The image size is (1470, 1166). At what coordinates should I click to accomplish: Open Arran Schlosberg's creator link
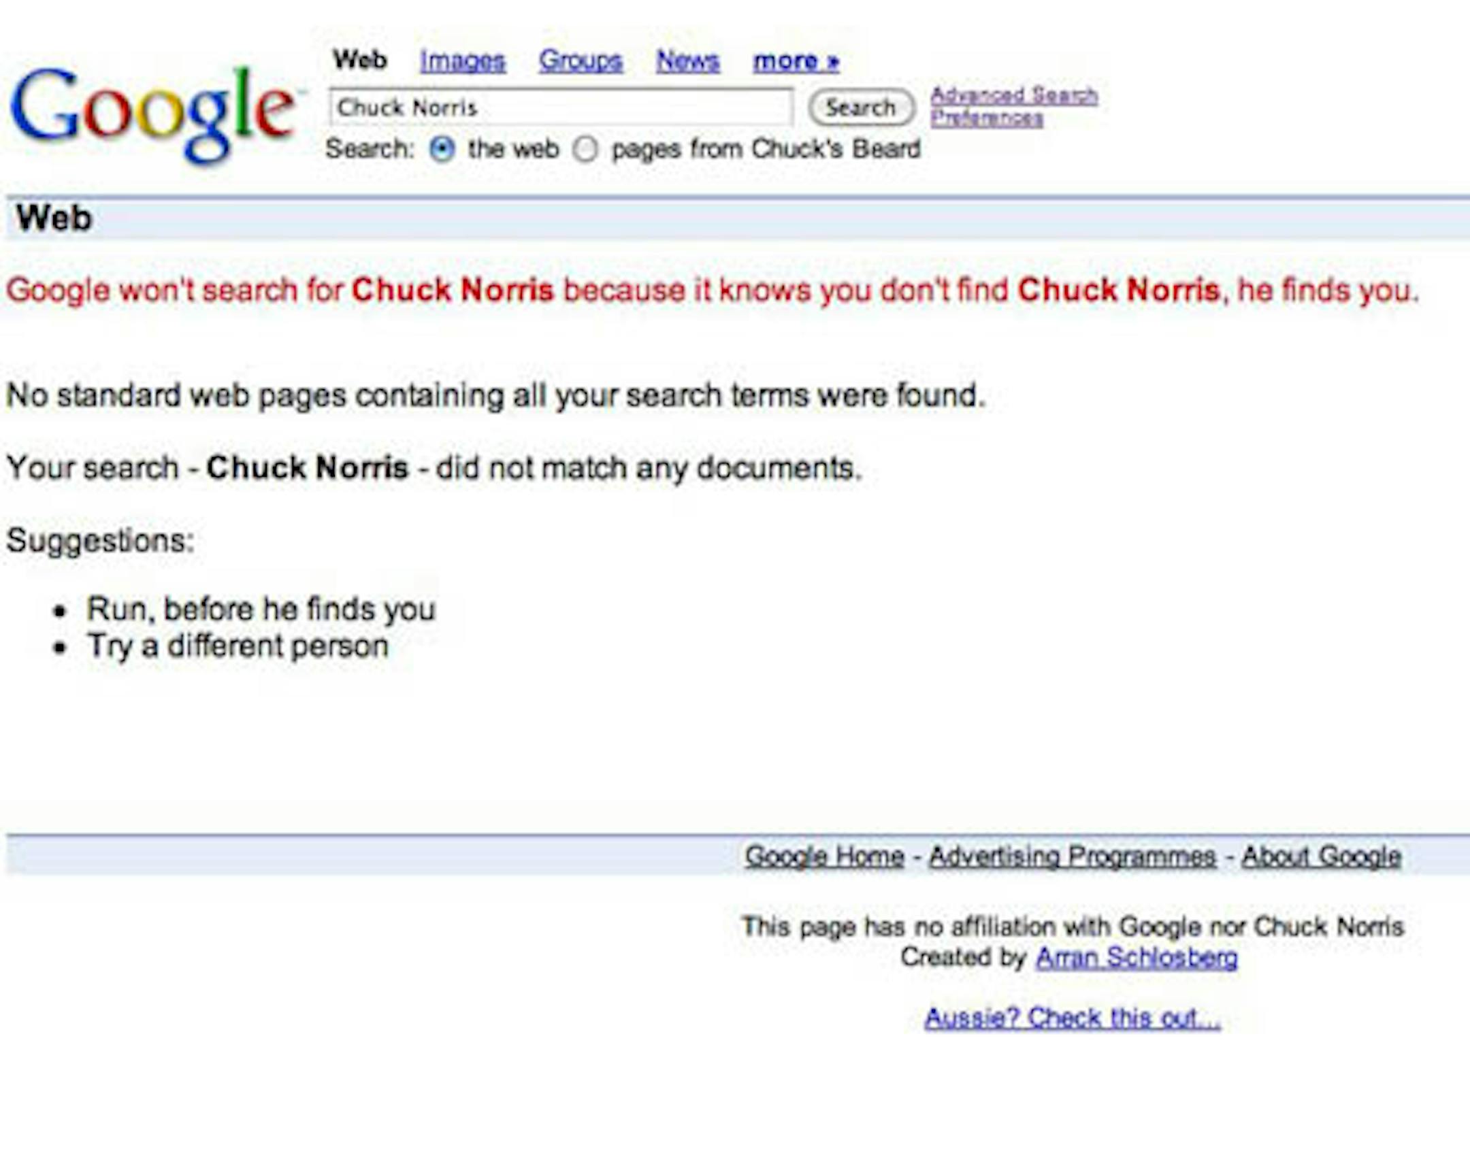coord(1136,957)
